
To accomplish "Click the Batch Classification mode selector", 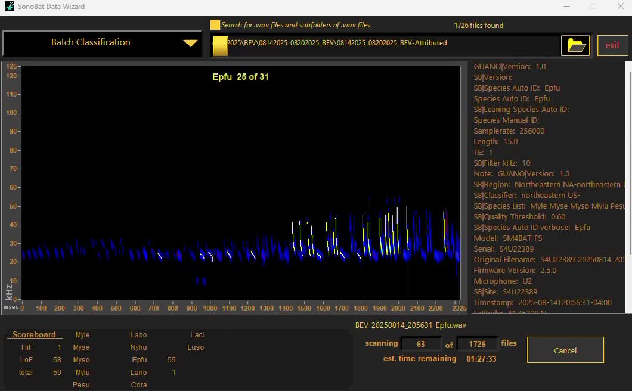I will 91,42.
